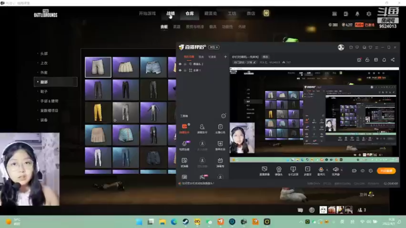Select the 仓库 tab in PUBG
The height and width of the screenshot is (228, 406).
click(189, 14)
